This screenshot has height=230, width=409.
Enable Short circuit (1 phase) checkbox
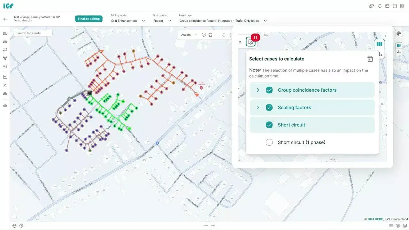pyautogui.click(x=269, y=142)
